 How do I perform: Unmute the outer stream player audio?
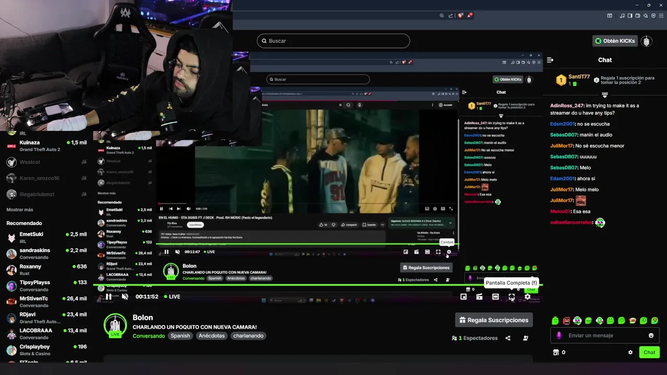point(125,297)
